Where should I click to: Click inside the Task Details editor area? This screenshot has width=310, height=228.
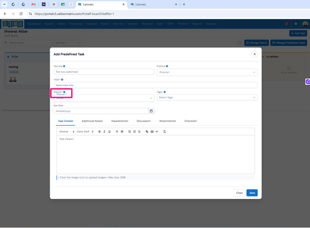click(156, 154)
